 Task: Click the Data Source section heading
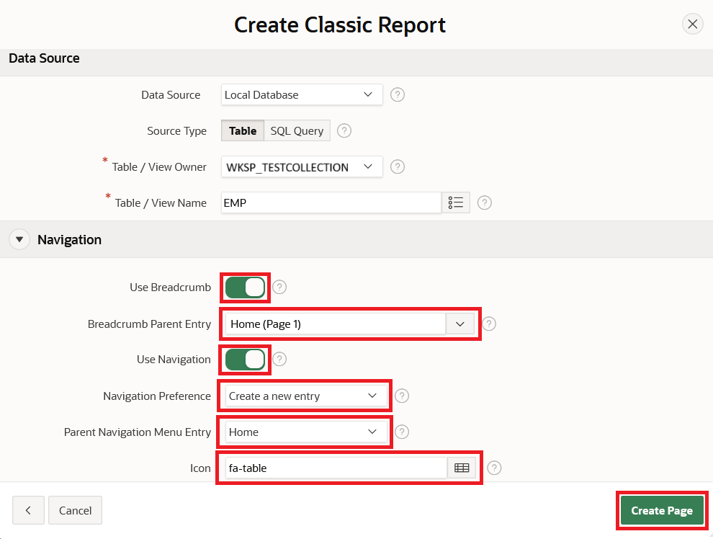click(x=44, y=58)
